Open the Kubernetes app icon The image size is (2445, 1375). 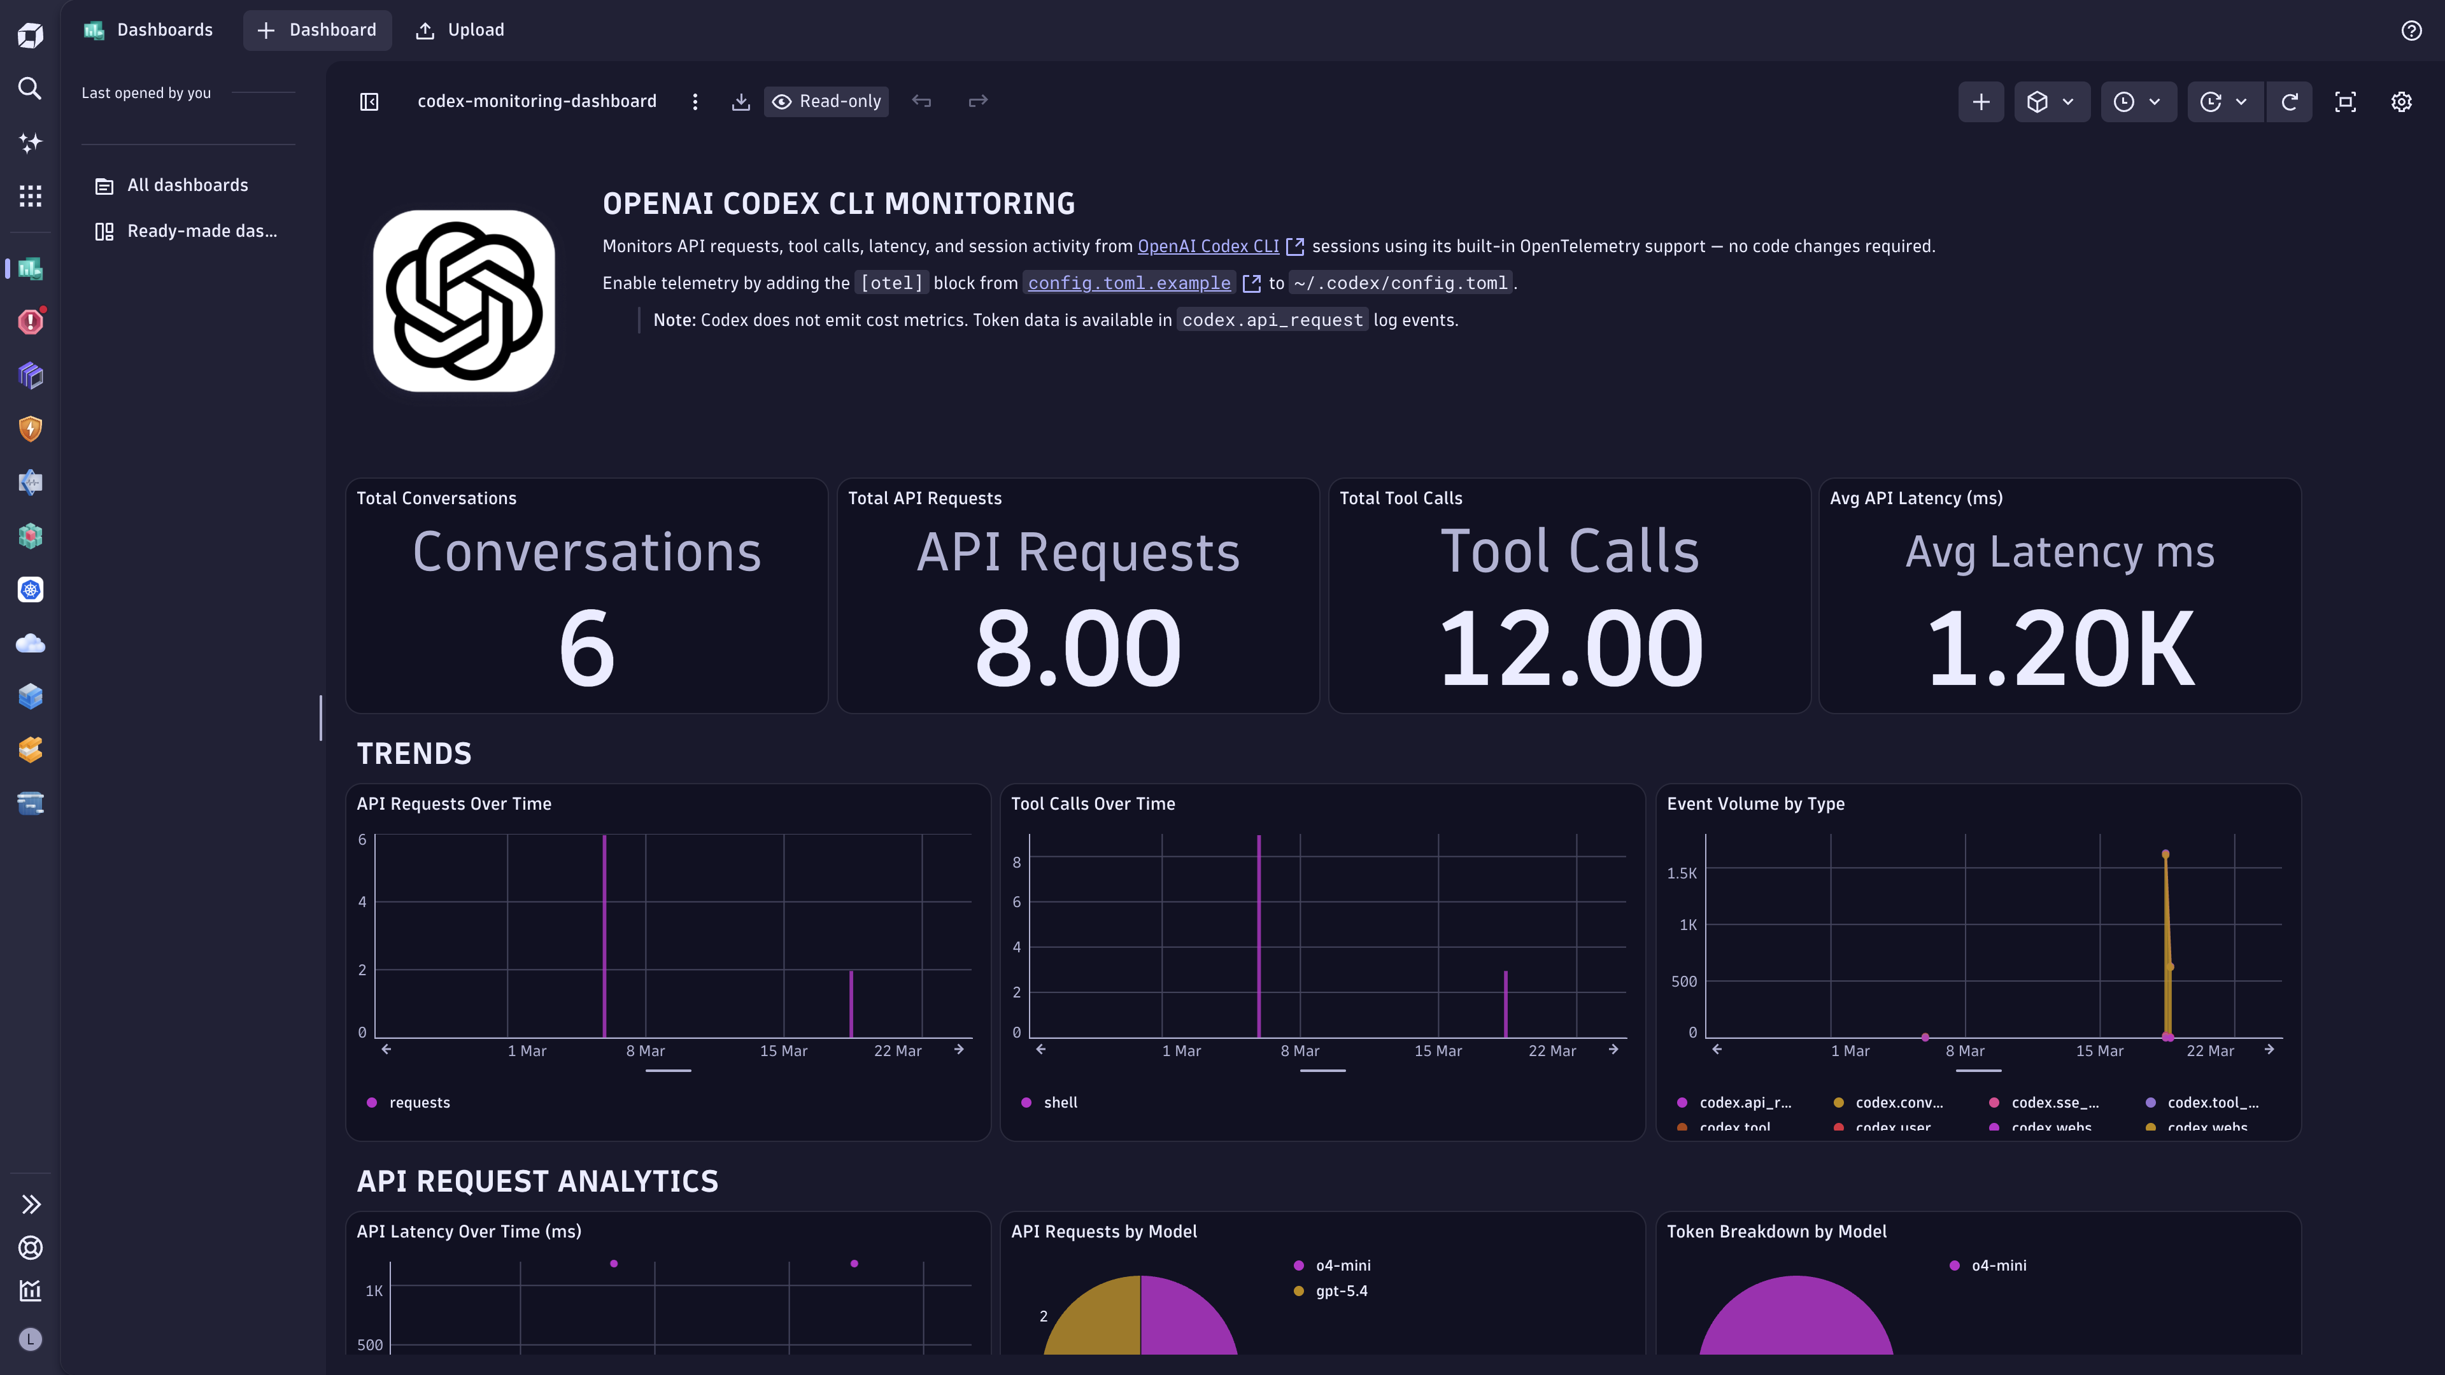click(31, 589)
